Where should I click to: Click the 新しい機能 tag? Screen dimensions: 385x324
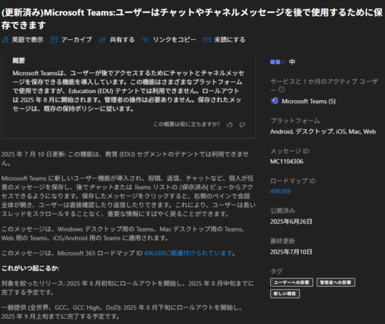point(285,294)
